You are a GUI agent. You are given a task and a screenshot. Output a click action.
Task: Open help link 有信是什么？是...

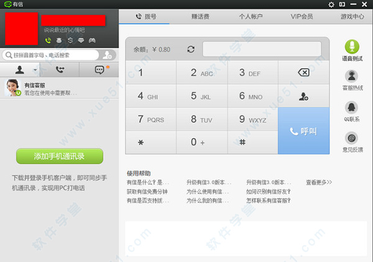pyautogui.click(x=148, y=183)
